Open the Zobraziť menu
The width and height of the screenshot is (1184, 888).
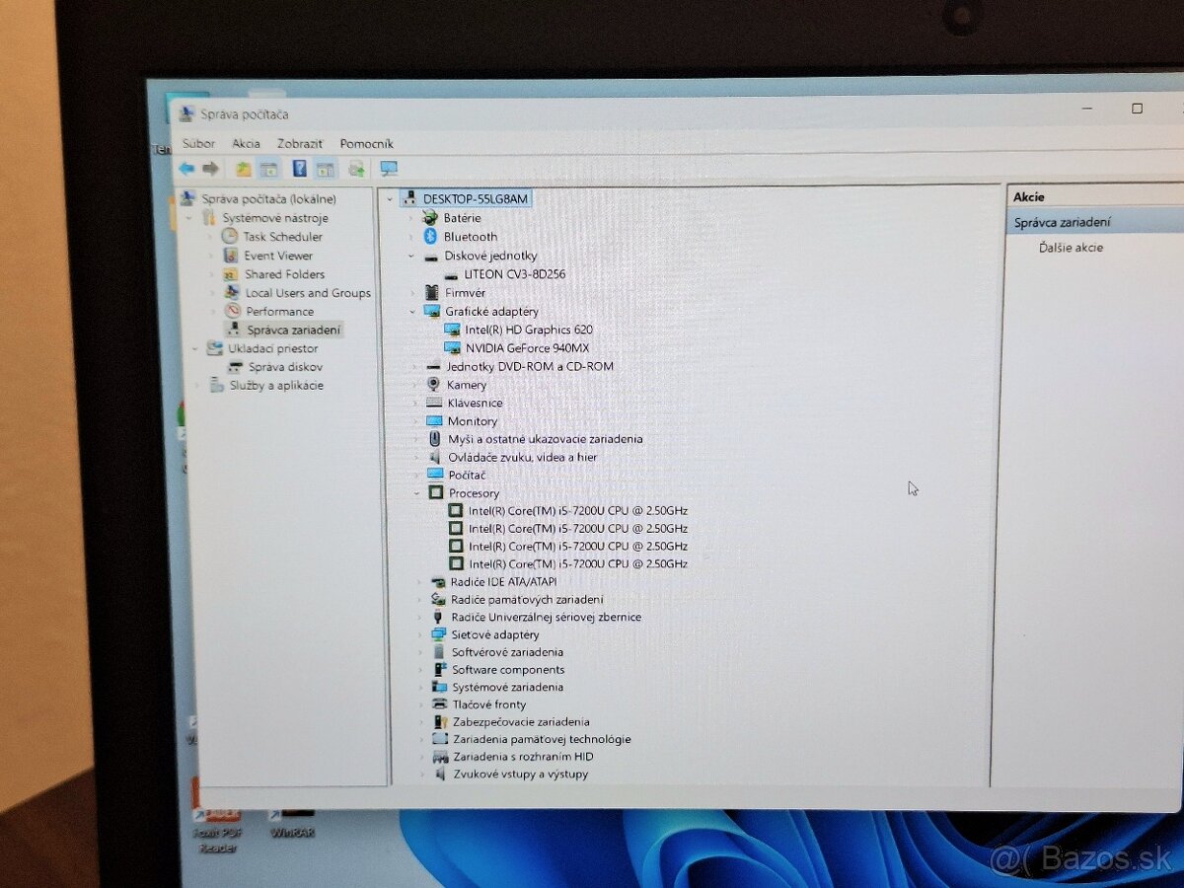pyautogui.click(x=300, y=143)
